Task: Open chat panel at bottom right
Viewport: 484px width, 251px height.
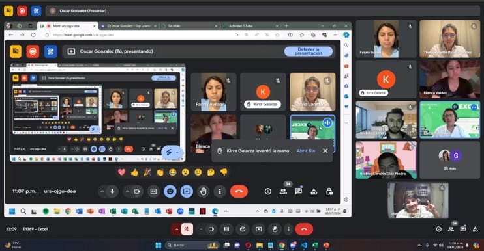Action: tap(463, 229)
